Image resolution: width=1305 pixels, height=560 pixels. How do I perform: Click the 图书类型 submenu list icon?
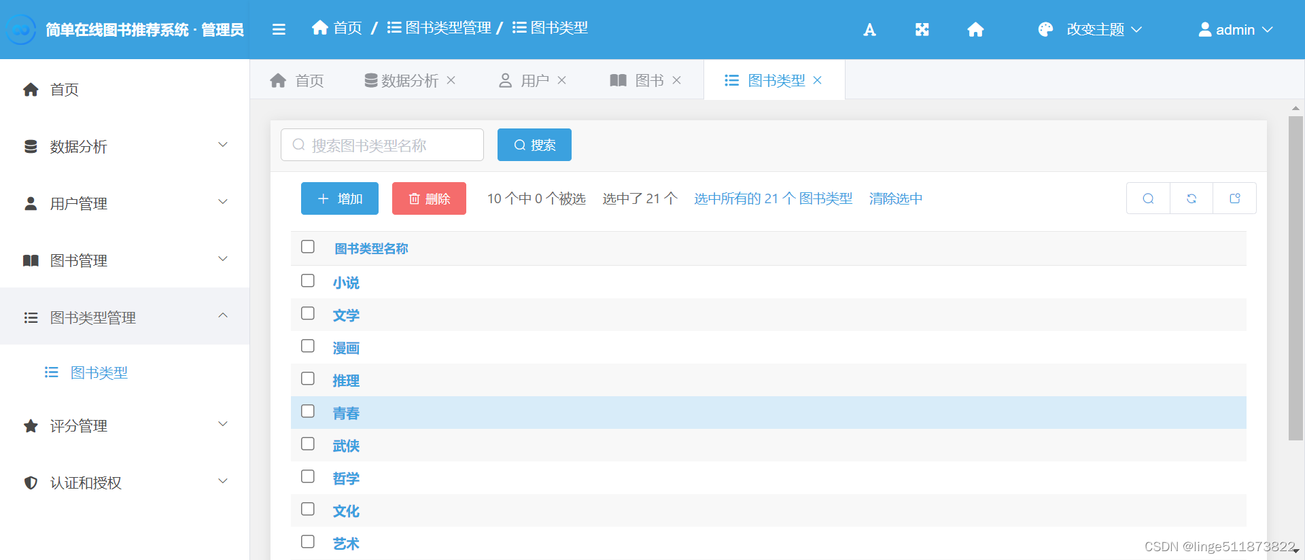tap(51, 372)
